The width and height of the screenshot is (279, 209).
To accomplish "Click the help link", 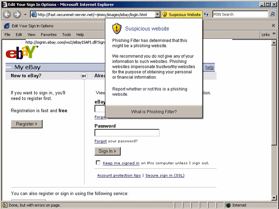I will (209, 67).
